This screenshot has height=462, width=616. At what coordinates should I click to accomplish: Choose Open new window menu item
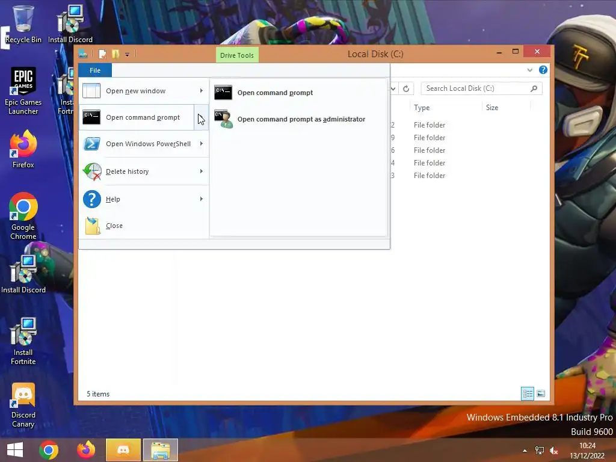pyautogui.click(x=136, y=91)
